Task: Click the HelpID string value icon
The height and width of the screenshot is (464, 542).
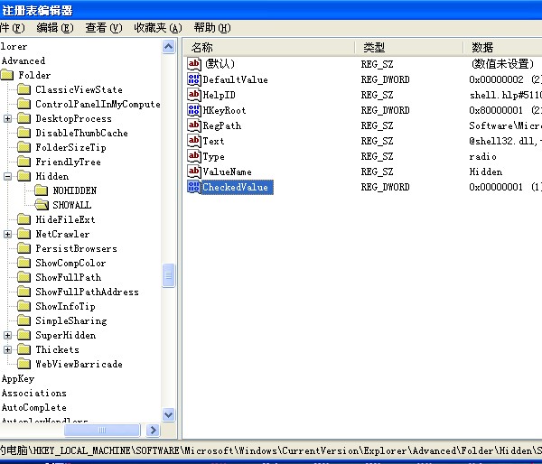Action: (194, 95)
